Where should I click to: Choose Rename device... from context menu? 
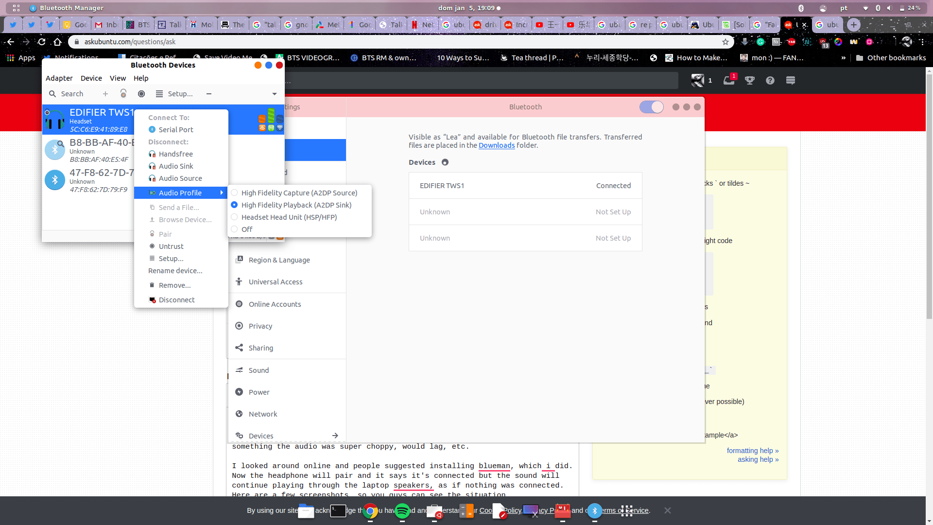(175, 271)
